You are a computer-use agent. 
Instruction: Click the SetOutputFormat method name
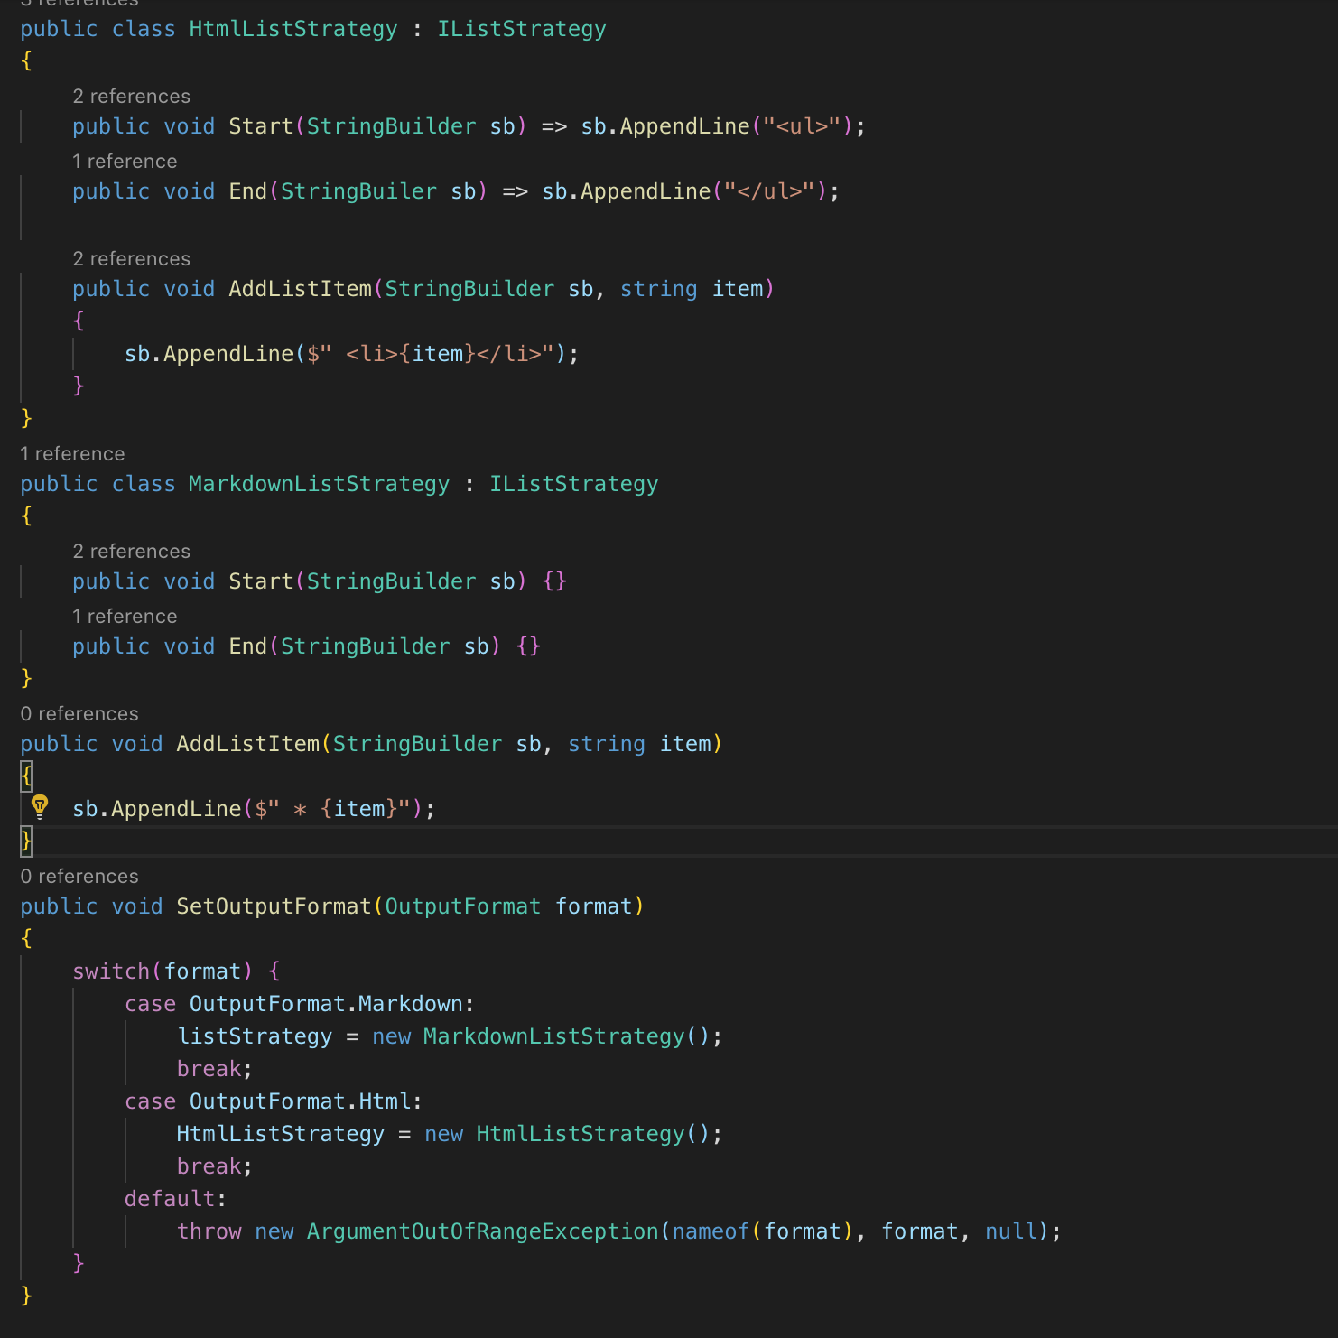pyautogui.click(x=274, y=906)
